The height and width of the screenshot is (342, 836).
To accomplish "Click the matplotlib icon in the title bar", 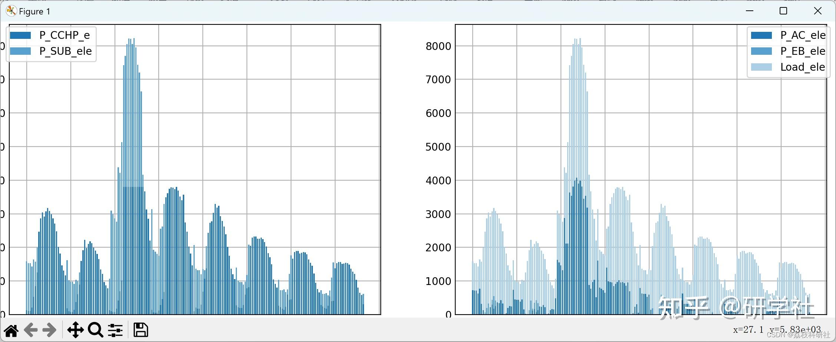I will tap(11, 11).
